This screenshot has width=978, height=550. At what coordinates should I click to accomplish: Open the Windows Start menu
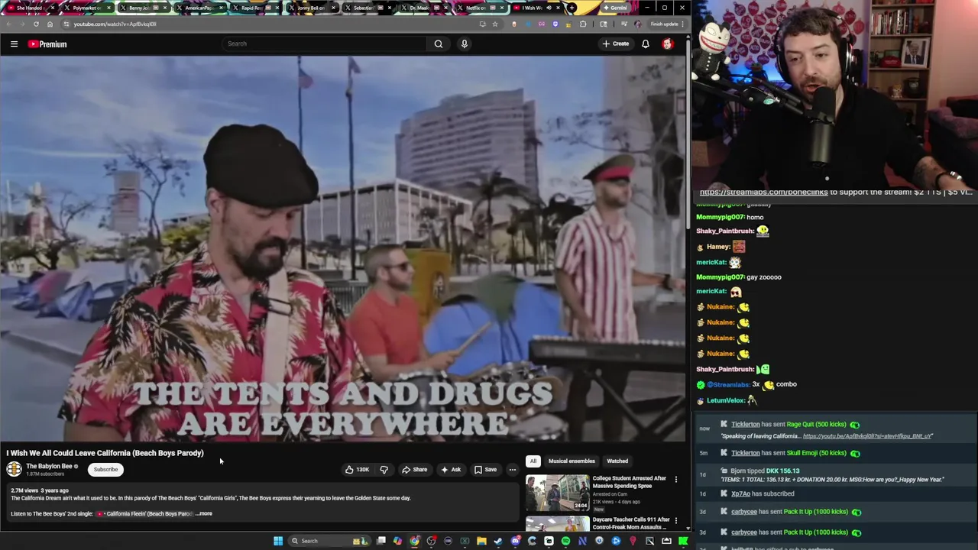coord(278,541)
